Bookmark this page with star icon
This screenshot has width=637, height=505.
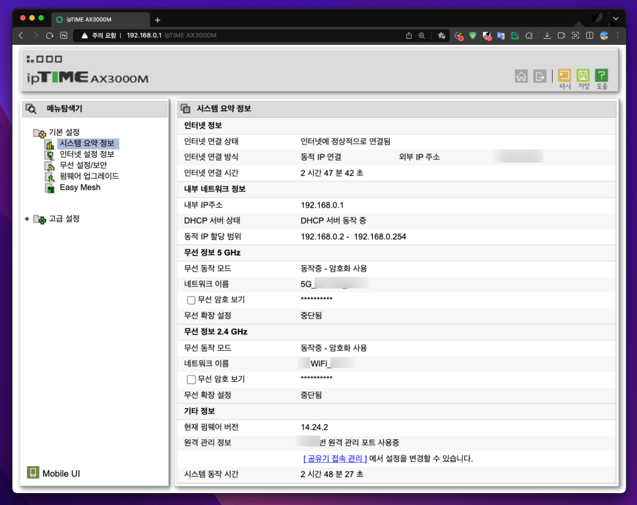(442, 36)
